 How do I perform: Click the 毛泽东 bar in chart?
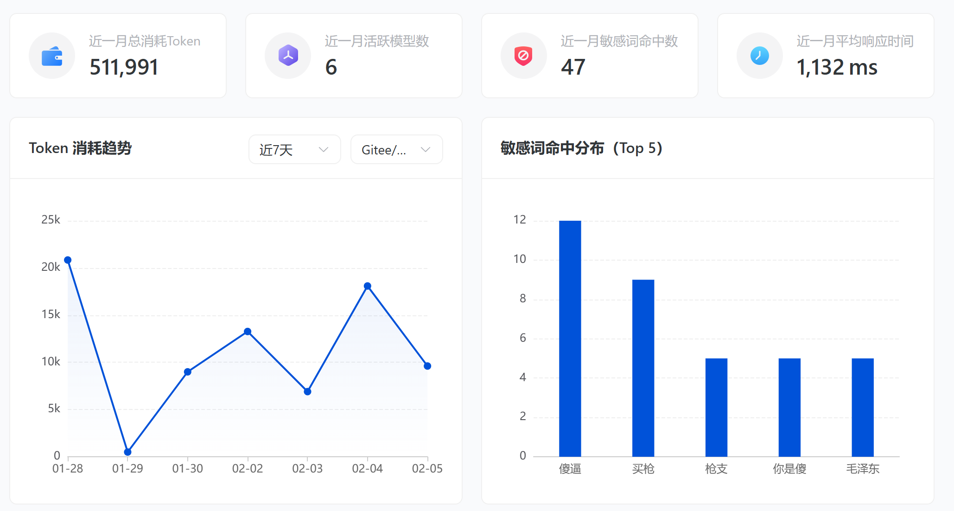863,407
